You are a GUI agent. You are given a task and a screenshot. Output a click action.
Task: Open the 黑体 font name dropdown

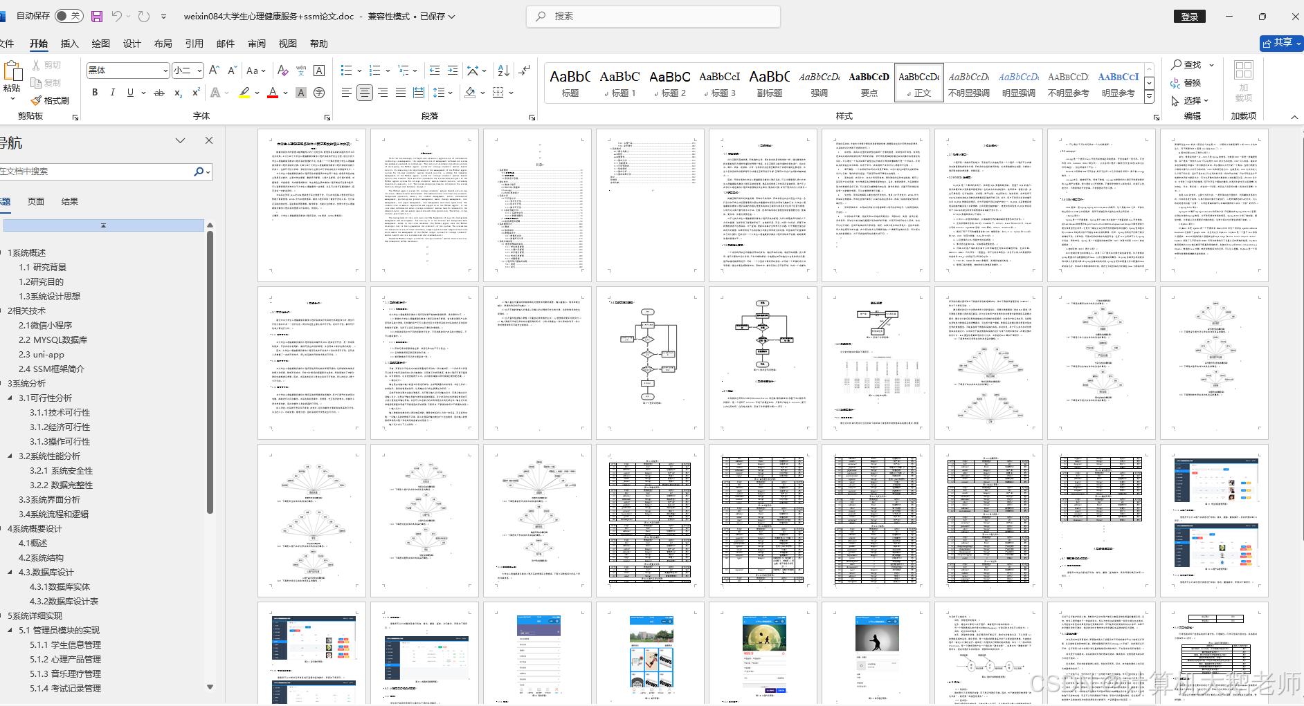coord(165,71)
